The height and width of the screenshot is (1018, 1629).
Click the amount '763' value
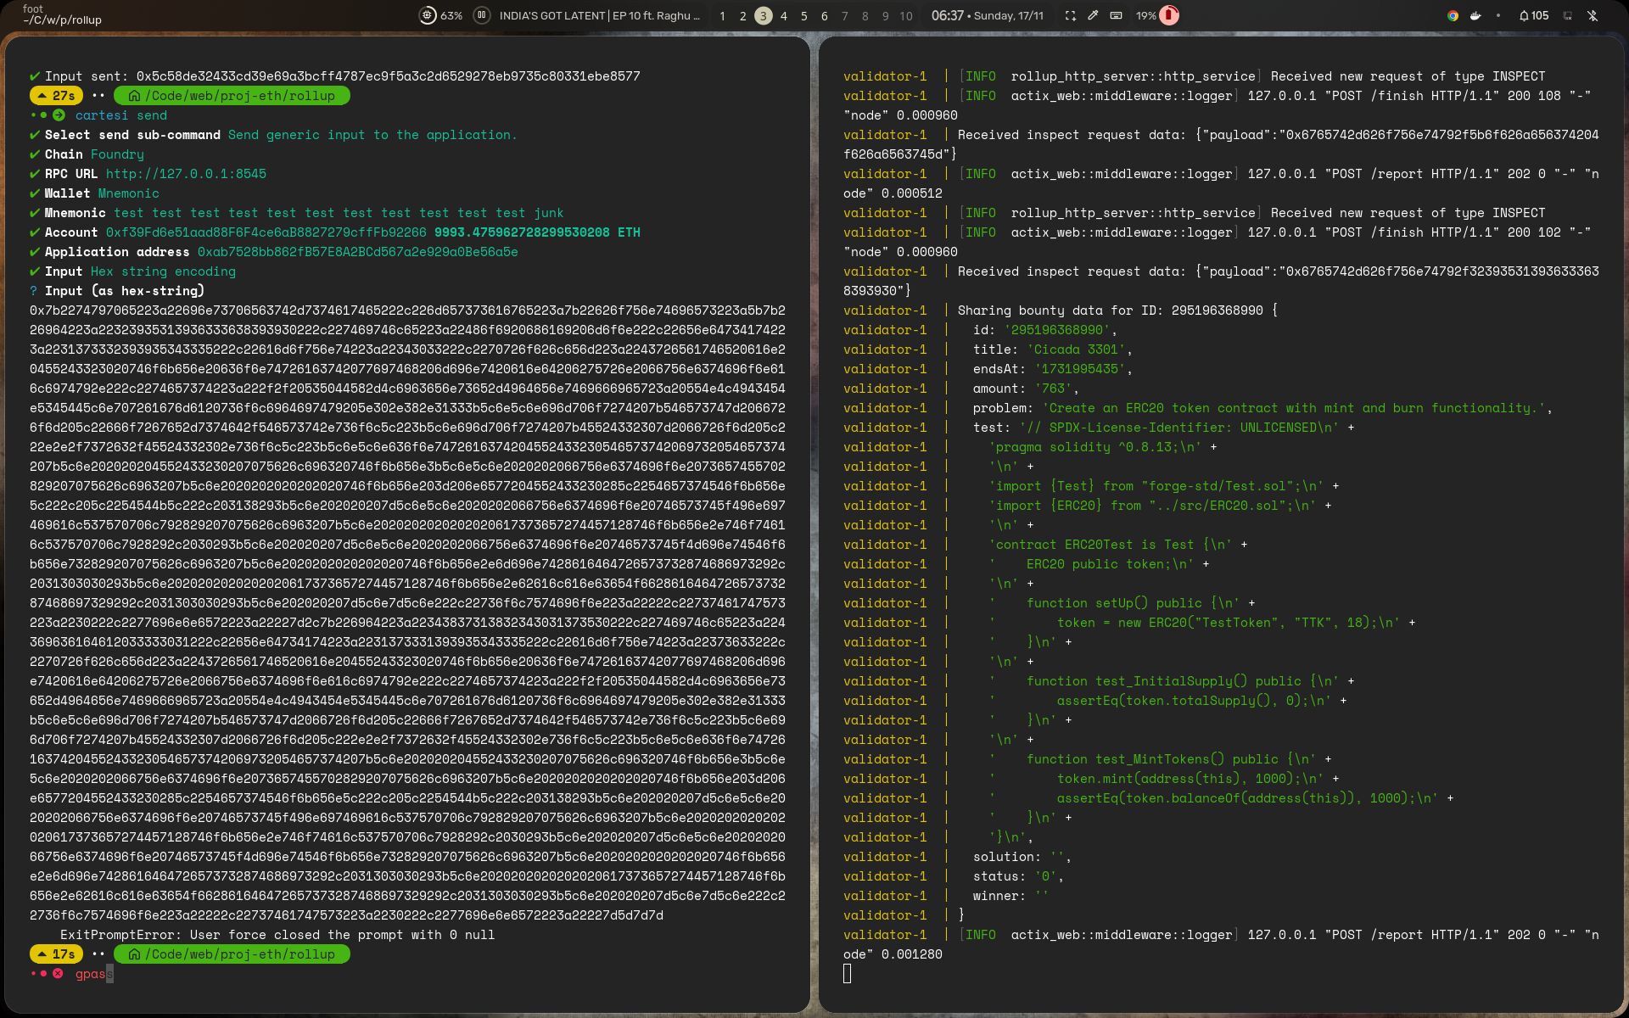coord(1053,389)
